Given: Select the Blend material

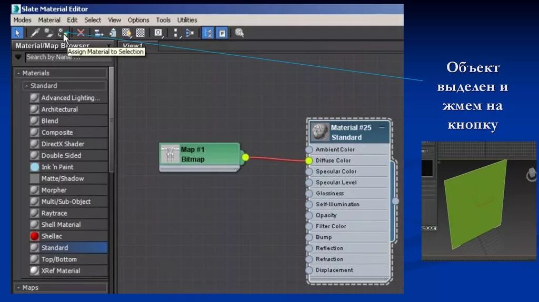Looking at the screenshot, I should tap(68, 121).
